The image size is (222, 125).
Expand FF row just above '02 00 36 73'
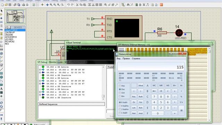40,92
